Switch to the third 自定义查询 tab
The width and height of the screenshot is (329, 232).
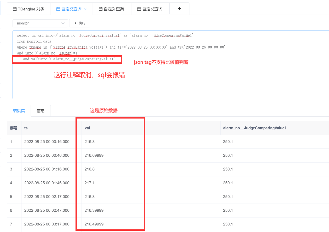point(112,9)
